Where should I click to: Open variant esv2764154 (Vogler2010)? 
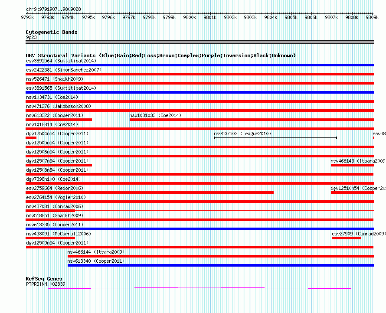tap(56, 197)
